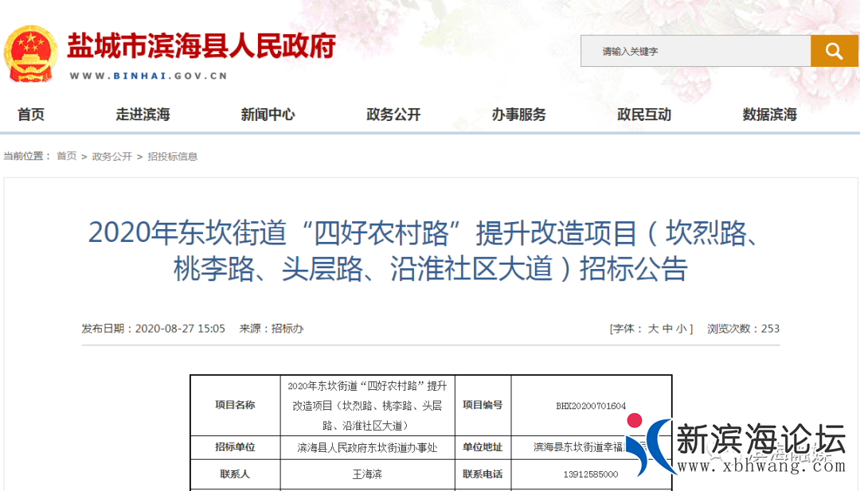860x491 pixels.
Task: Select 大 to enlarge font size
Action: click(655, 328)
